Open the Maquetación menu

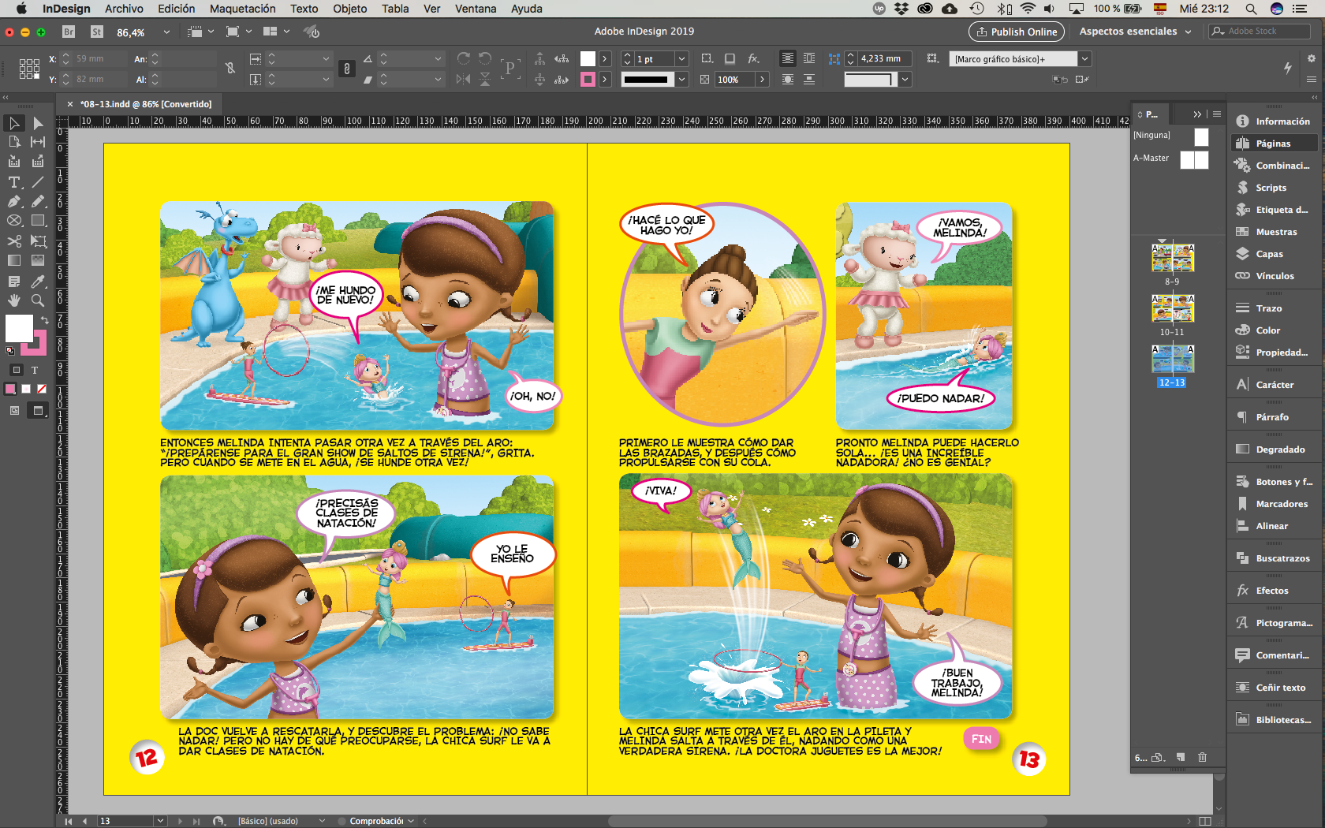242,9
